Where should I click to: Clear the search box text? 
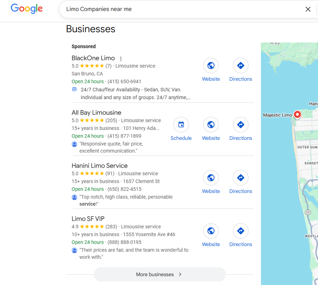pyautogui.click(x=308, y=9)
